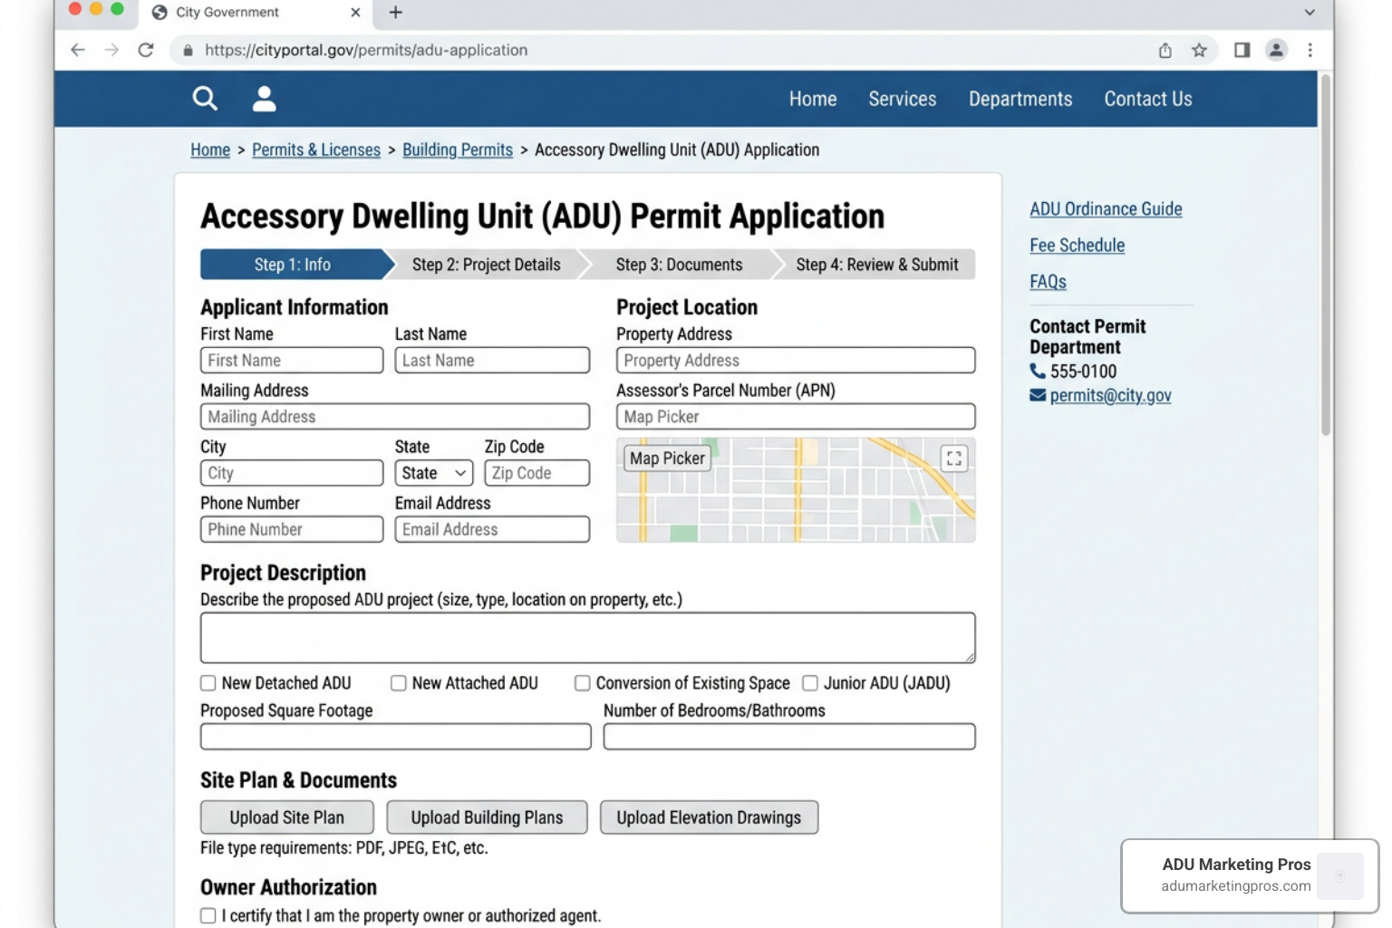Click the Property Address field
The width and height of the screenshot is (1392, 928).
[796, 361]
